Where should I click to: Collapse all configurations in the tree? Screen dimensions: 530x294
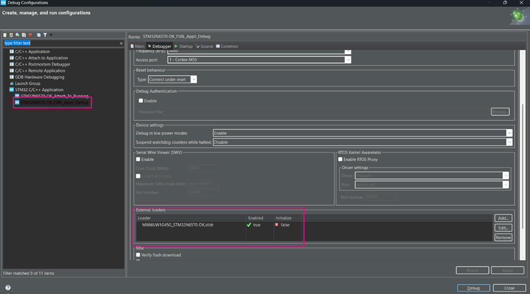[39, 35]
